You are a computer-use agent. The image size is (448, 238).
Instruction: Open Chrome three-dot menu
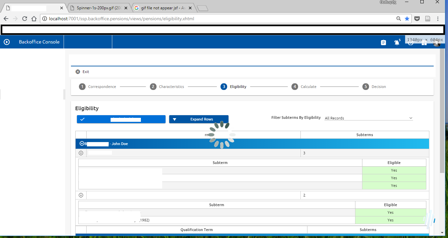tap(438, 19)
